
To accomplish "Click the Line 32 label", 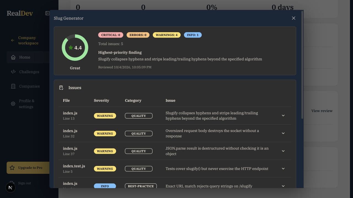I will (69, 136).
